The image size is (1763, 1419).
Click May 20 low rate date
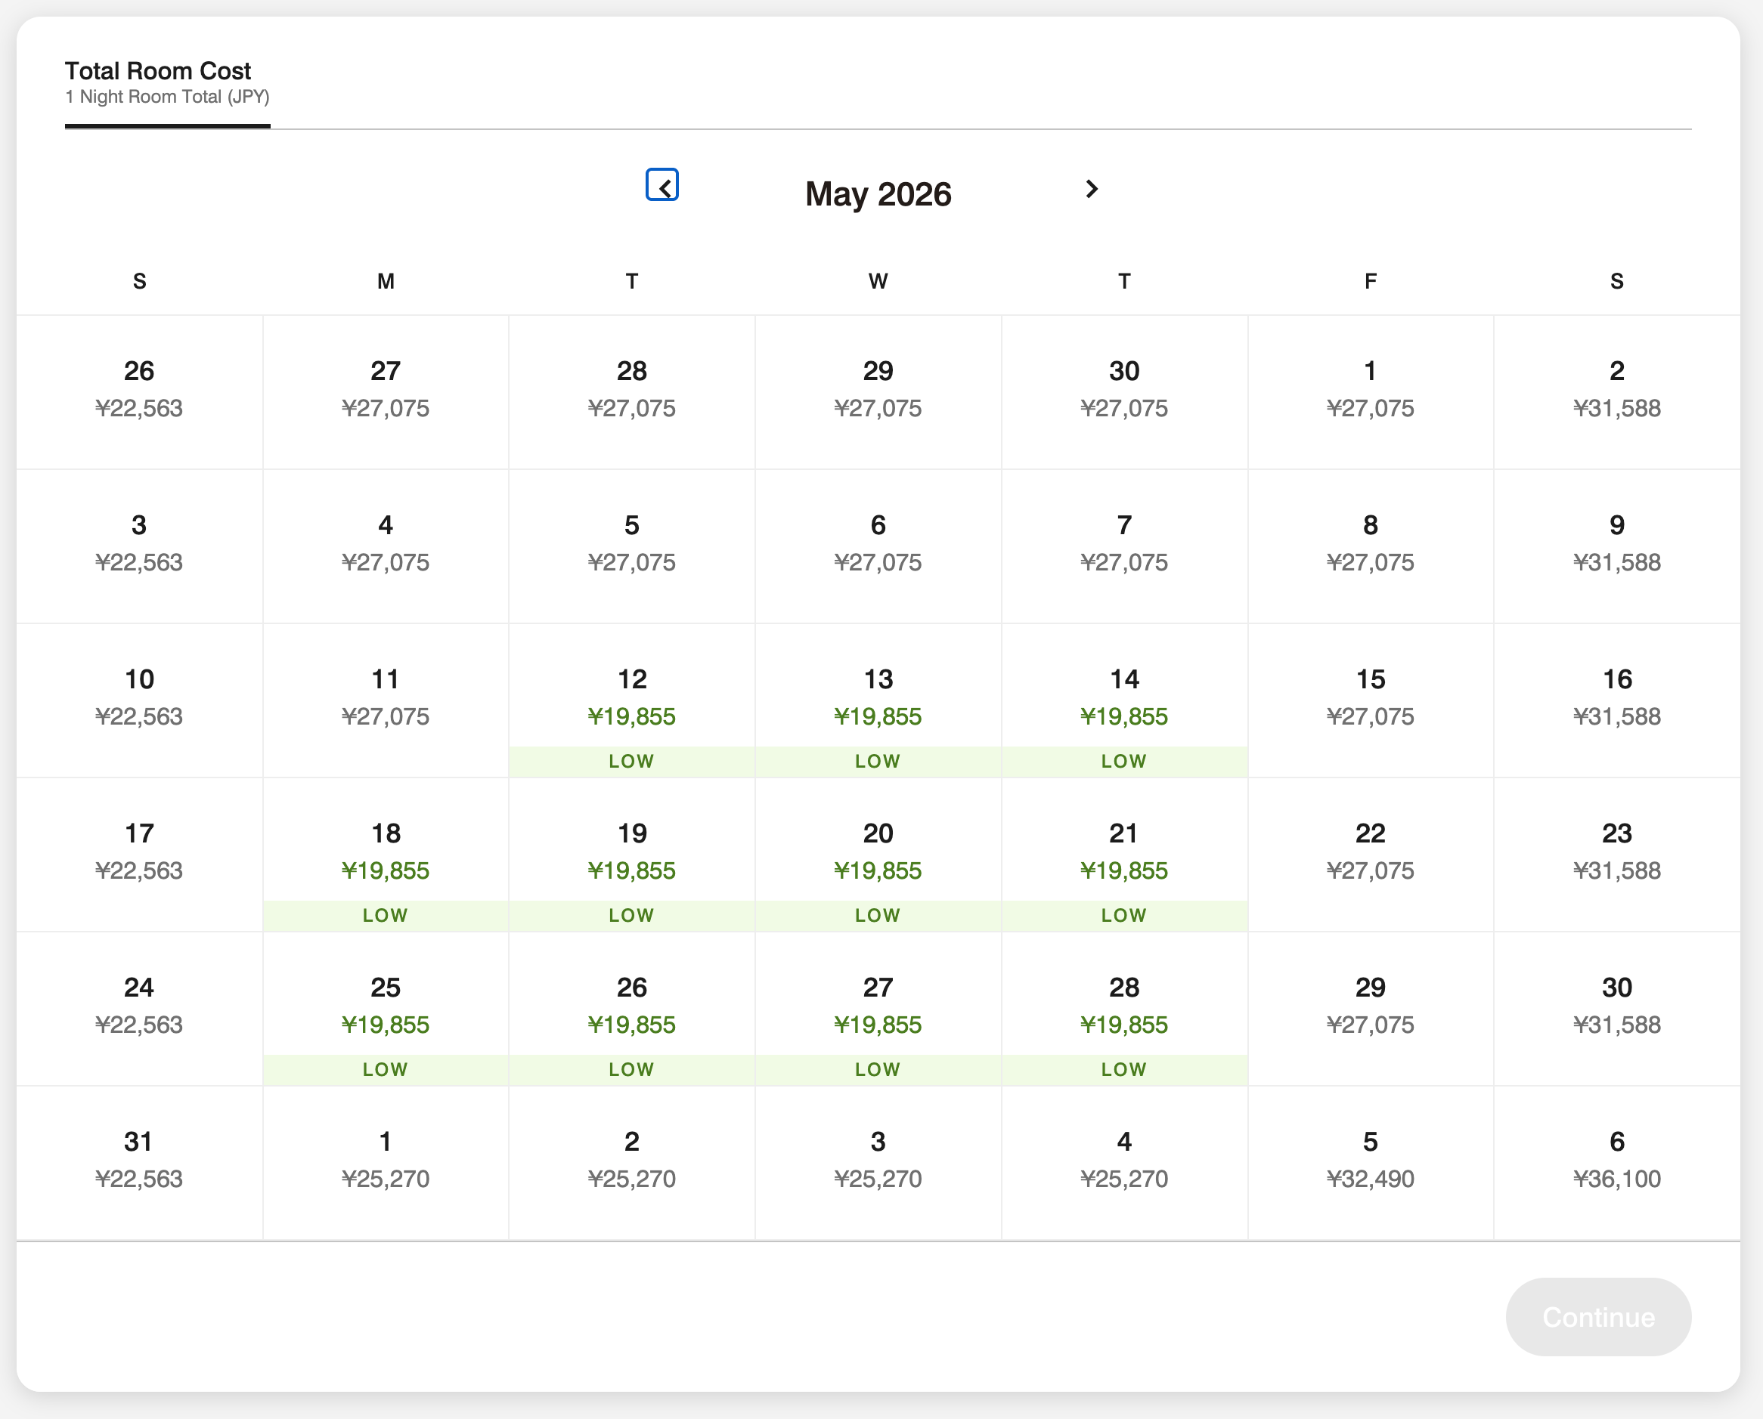pyautogui.click(x=878, y=852)
